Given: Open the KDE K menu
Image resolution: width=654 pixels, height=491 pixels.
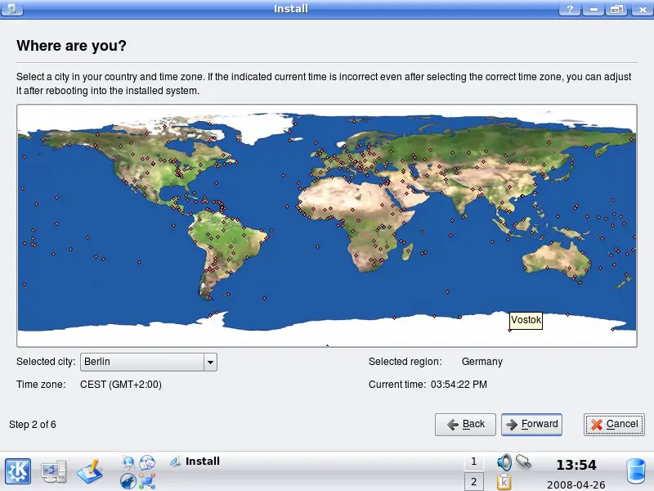Looking at the screenshot, I should (x=18, y=471).
